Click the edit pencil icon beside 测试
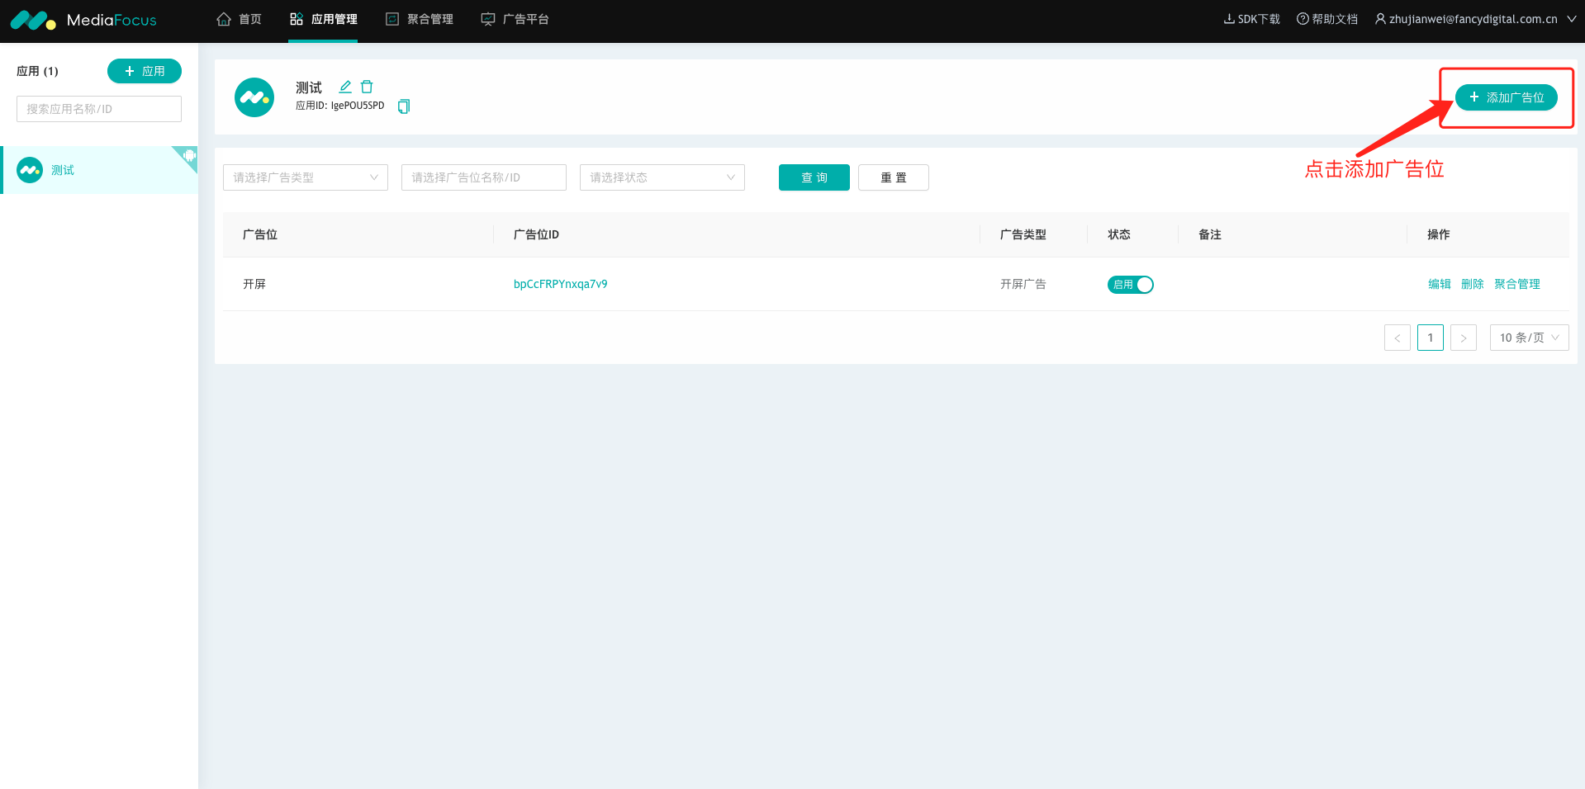Image resolution: width=1585 pixels, height=789 pixels. (345, 87)
